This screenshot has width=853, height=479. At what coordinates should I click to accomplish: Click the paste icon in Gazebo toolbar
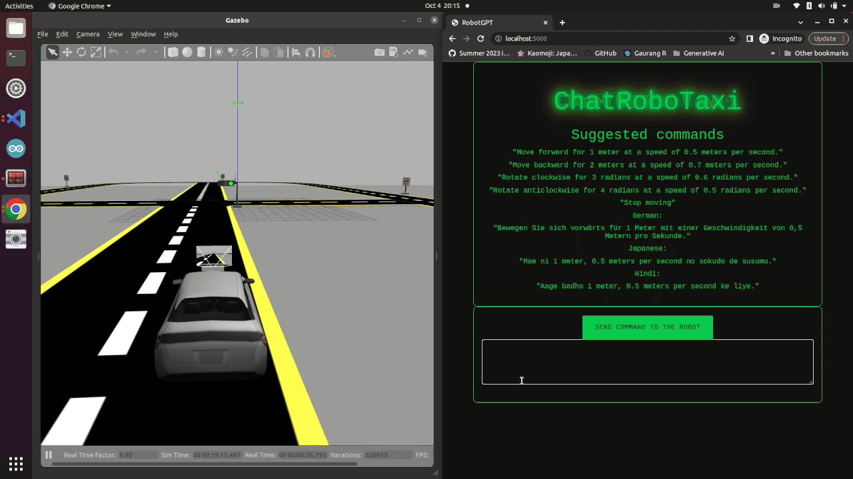[x=279, y=53]
